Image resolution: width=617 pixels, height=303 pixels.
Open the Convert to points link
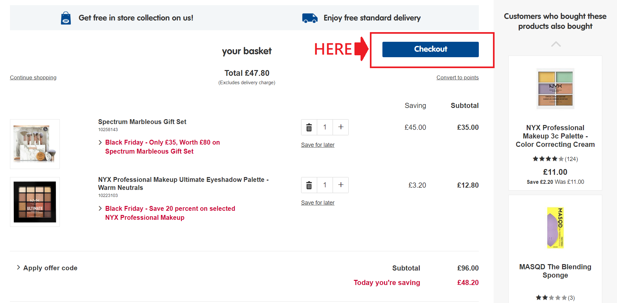pos(457,77)
